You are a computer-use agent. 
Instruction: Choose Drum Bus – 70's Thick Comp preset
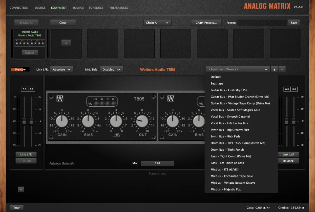(x=241, y=143)
